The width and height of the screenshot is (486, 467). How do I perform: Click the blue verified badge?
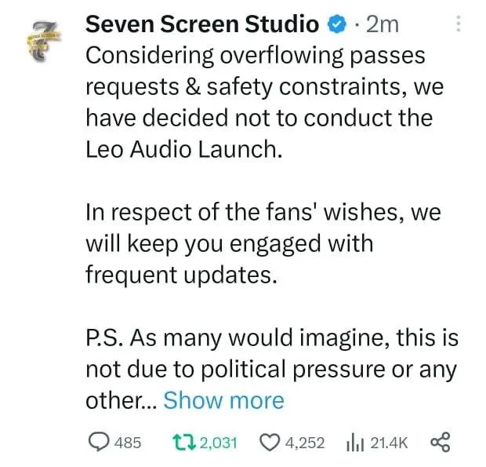(337, 25)
